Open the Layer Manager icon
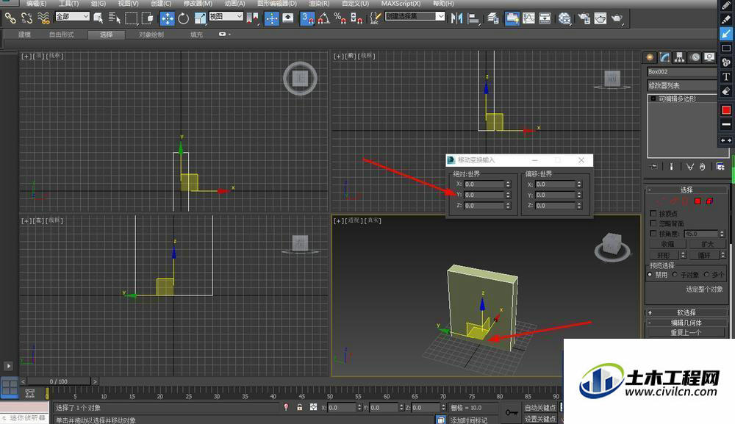 tap(492, 18)
